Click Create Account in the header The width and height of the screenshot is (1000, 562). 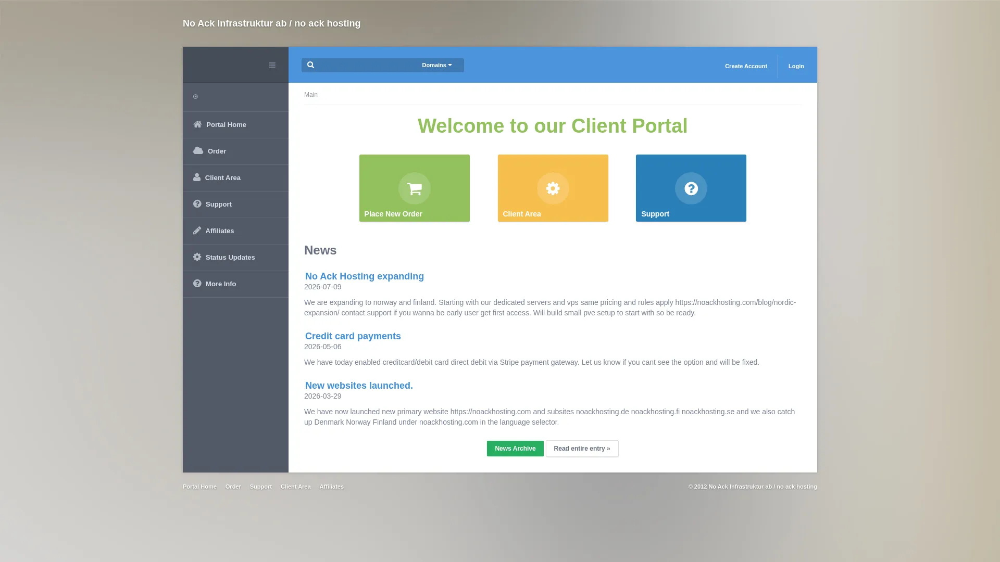pyautogui.click(x=746, y=66)
